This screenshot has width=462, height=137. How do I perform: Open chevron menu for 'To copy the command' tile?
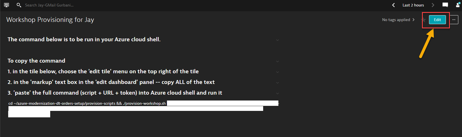(x=278, y=61)
